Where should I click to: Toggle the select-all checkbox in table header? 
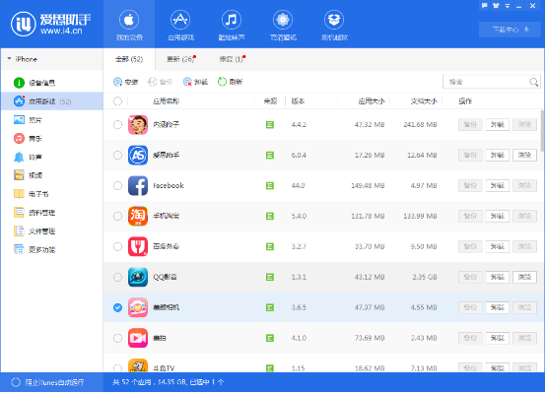[118, 101]
